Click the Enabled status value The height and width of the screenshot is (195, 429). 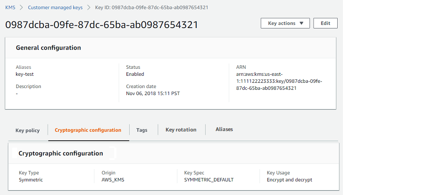point(135,74)
